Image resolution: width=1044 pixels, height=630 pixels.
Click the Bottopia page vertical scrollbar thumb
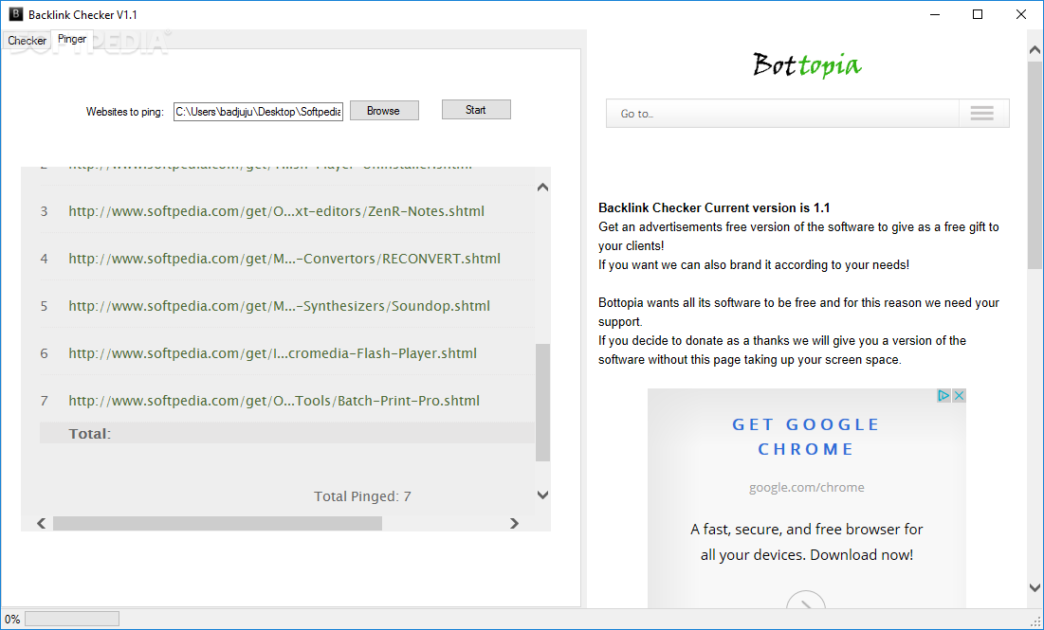coord(1035,164)
